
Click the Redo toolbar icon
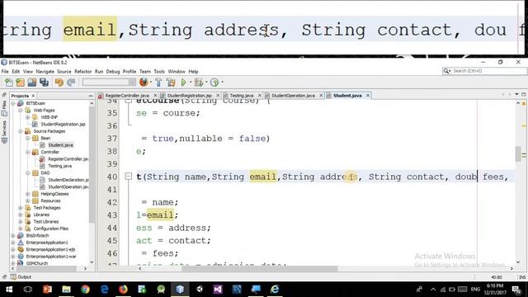pyautogui.click(x=71, y=82)
